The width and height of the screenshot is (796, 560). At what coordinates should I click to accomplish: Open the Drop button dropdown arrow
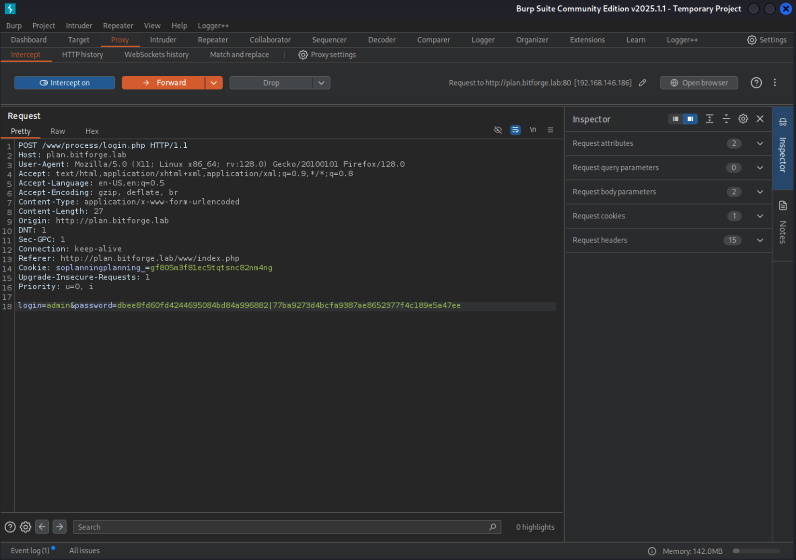321,83
